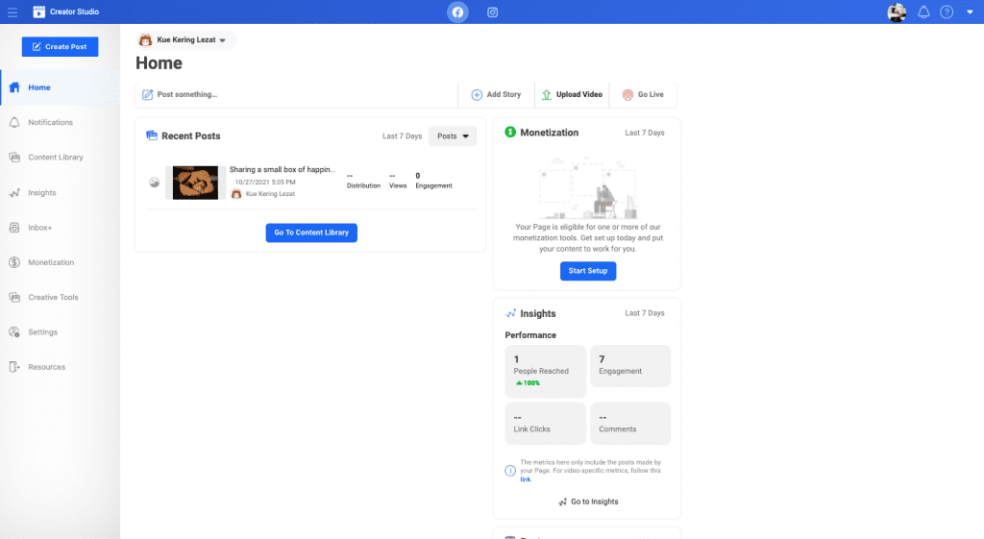The height and width of the screenshot is (539, 984).
Task: Go to Monetization in sidebar
Action: point(50,262)
